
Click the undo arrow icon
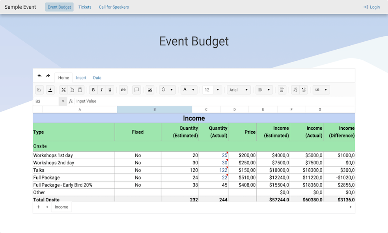(40, 76)
